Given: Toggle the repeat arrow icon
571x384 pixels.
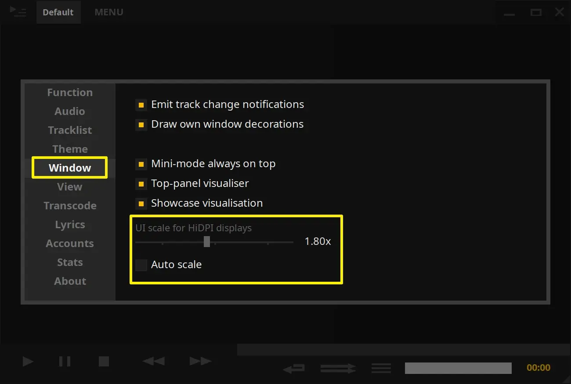Looking at the screenshot, I should (294, 368).
